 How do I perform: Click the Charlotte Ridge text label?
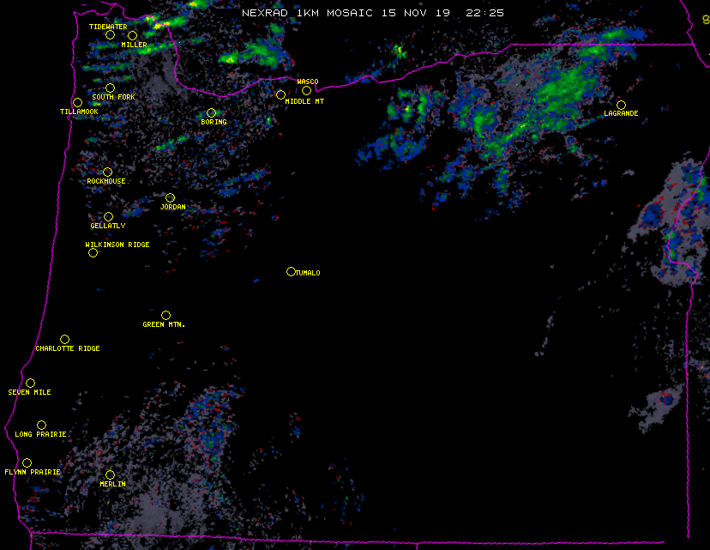pos(68,348)
